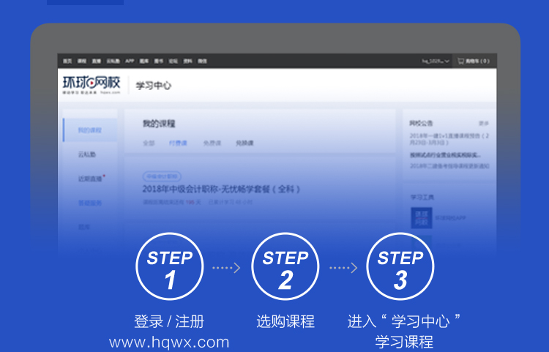Switch to the 兑换课 course tab
The width and height of the screenshot is (549, 352).
click(x=244, y=143)
